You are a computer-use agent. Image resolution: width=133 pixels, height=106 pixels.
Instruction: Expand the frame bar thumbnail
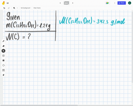(x=66, y=3)
